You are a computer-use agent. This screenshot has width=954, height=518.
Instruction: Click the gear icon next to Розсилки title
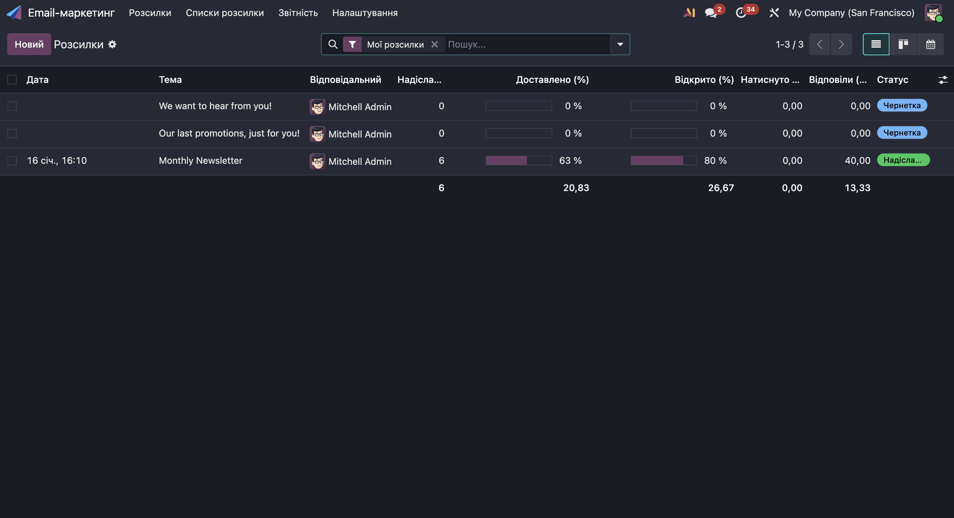[112, 44]
